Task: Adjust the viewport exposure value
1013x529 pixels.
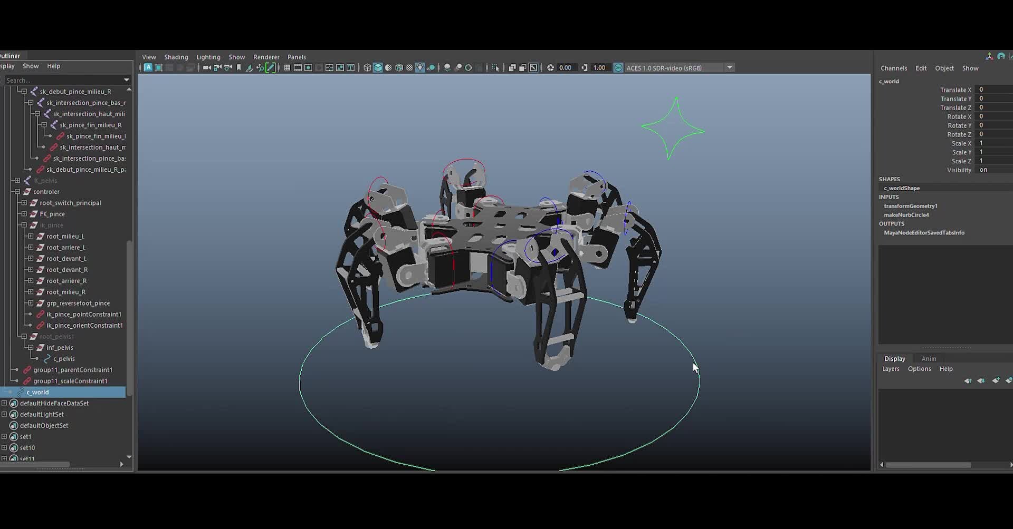Action: coord(566,67)
